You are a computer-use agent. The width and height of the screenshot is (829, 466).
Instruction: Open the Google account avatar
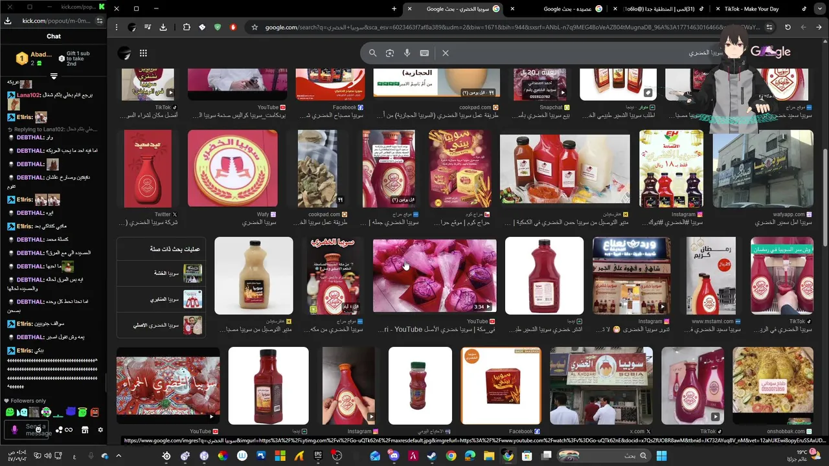[124, 53]
